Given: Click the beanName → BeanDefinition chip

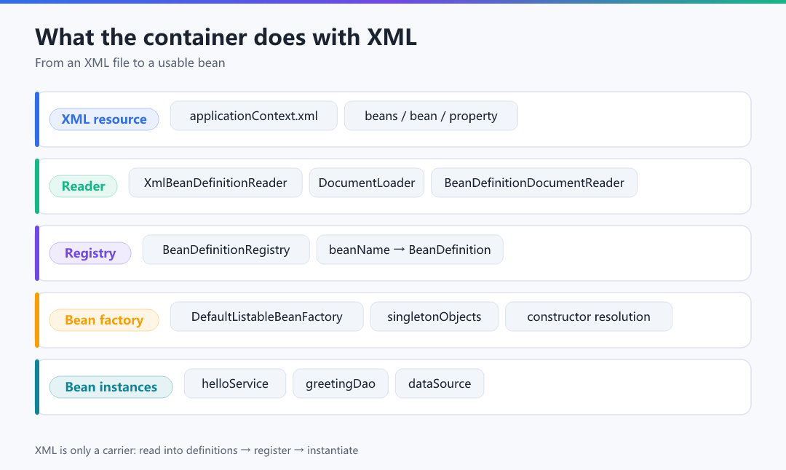Looking at the screenshot, I should (410, 250).
